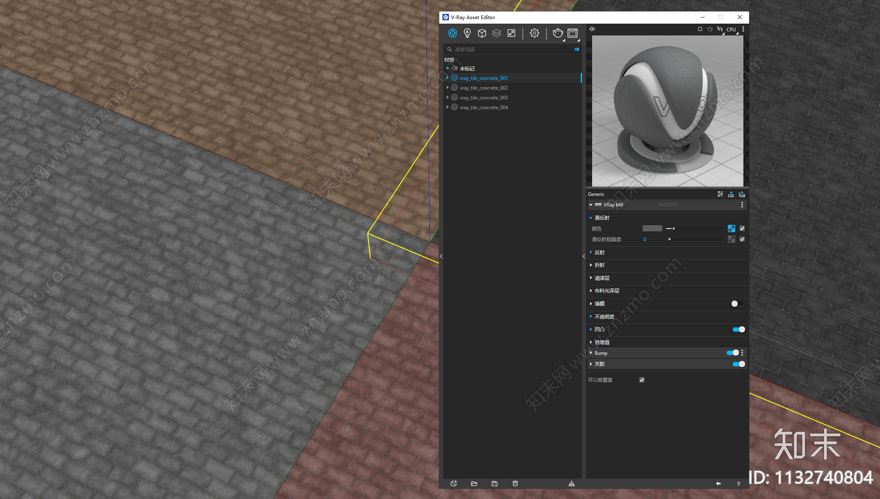Image resolution: width=880 pixels, height=499 pixels.
Task: Open the 1/1 preview quality dropdown
Action: [x=721, y=30]
